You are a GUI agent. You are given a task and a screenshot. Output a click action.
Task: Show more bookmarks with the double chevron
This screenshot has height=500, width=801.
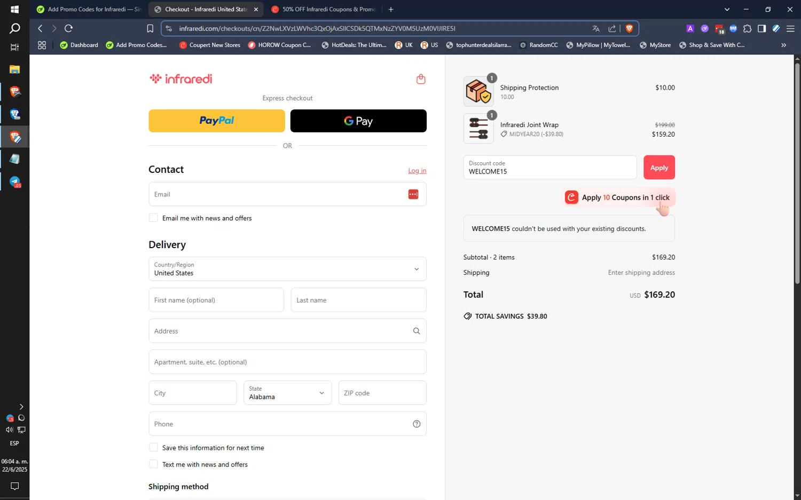pos(784,45)
